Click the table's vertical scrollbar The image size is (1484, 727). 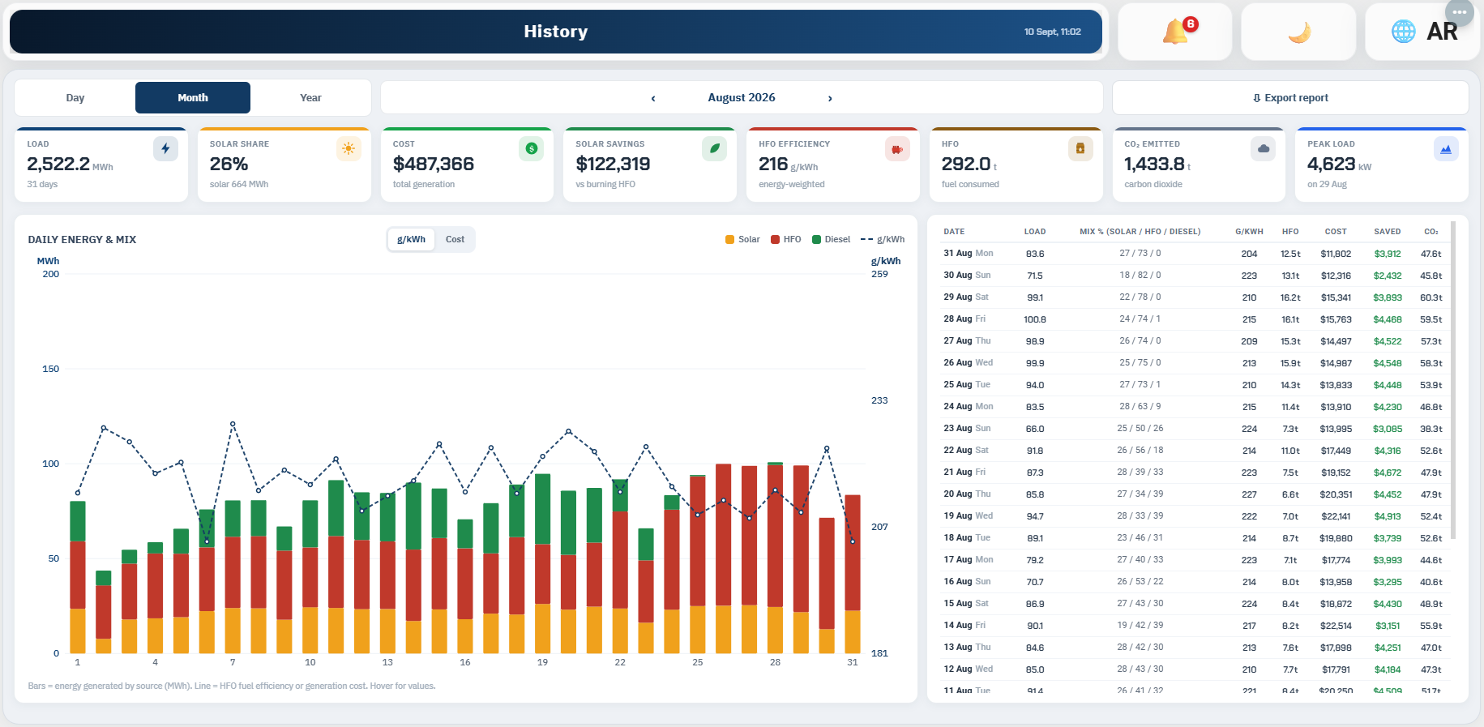(1453, 381)
